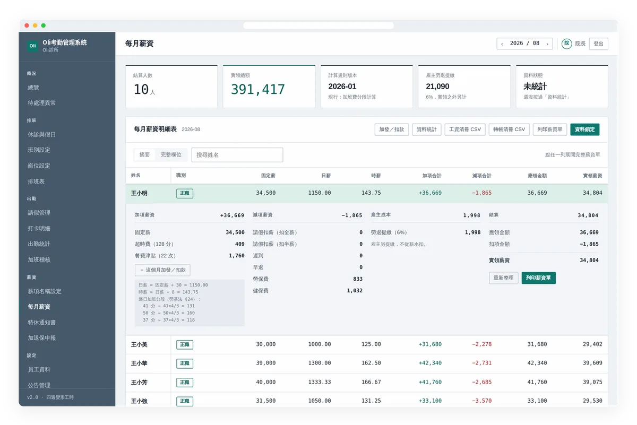Click the 超時費（128 分） line item
The height and width of the screenshot is (425, 637).
(x=190, y=244)
